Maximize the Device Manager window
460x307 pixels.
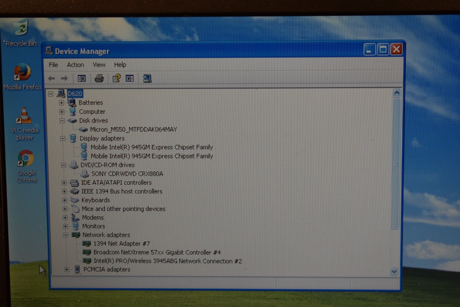pyautogui.click(x=383, y=49)
